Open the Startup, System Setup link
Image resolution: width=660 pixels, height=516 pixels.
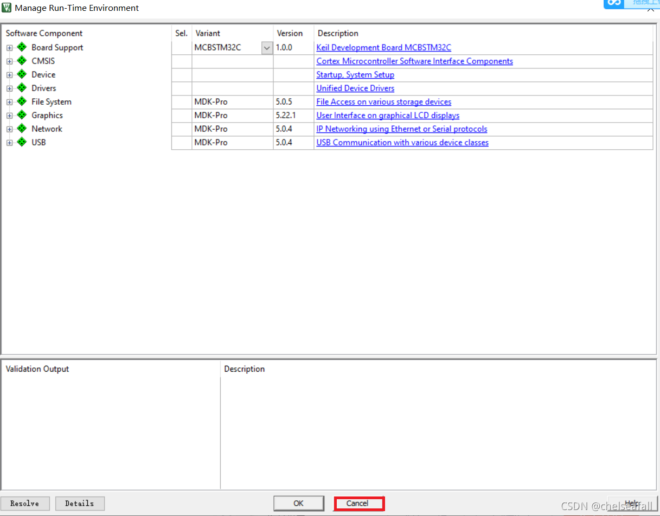[355, 75]
